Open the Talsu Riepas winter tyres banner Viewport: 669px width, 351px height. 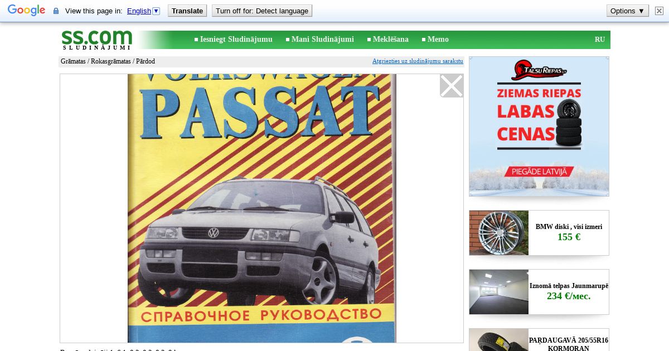(x=539, y=126)
